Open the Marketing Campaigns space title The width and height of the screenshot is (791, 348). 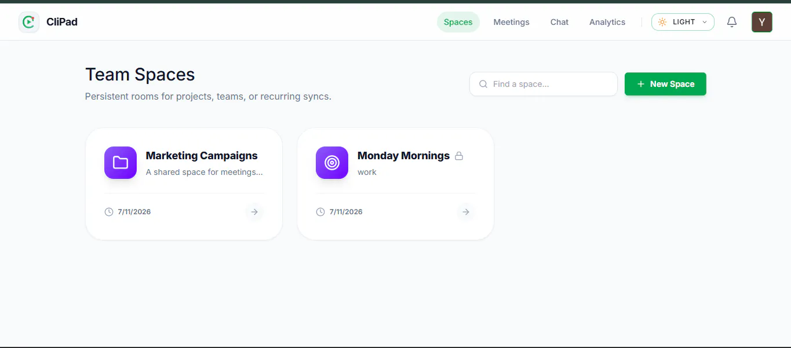point(202,156)
